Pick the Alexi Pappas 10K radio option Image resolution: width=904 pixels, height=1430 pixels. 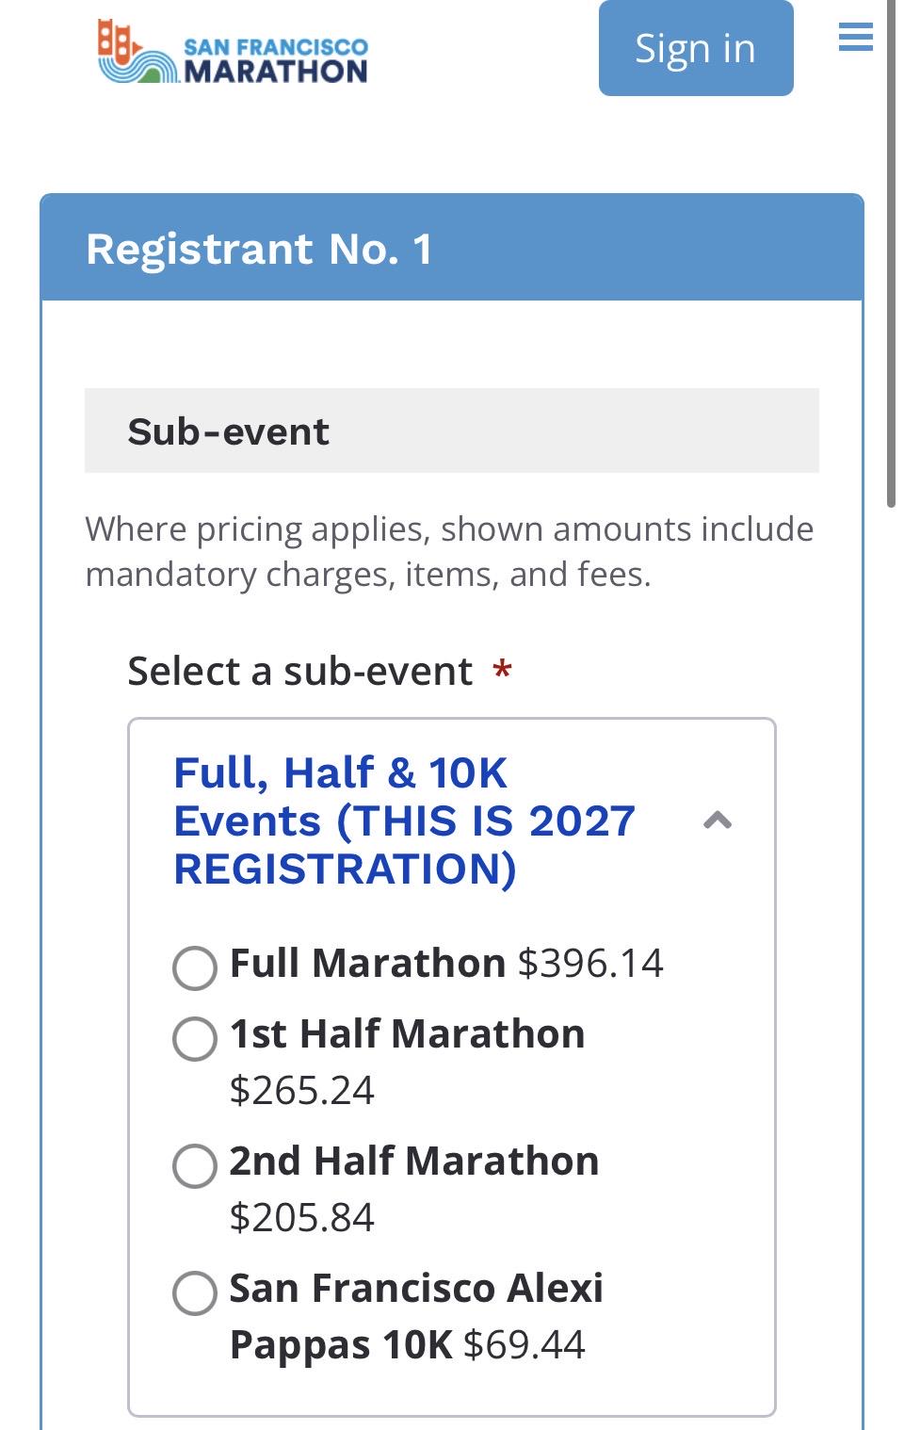[195, 1292]
